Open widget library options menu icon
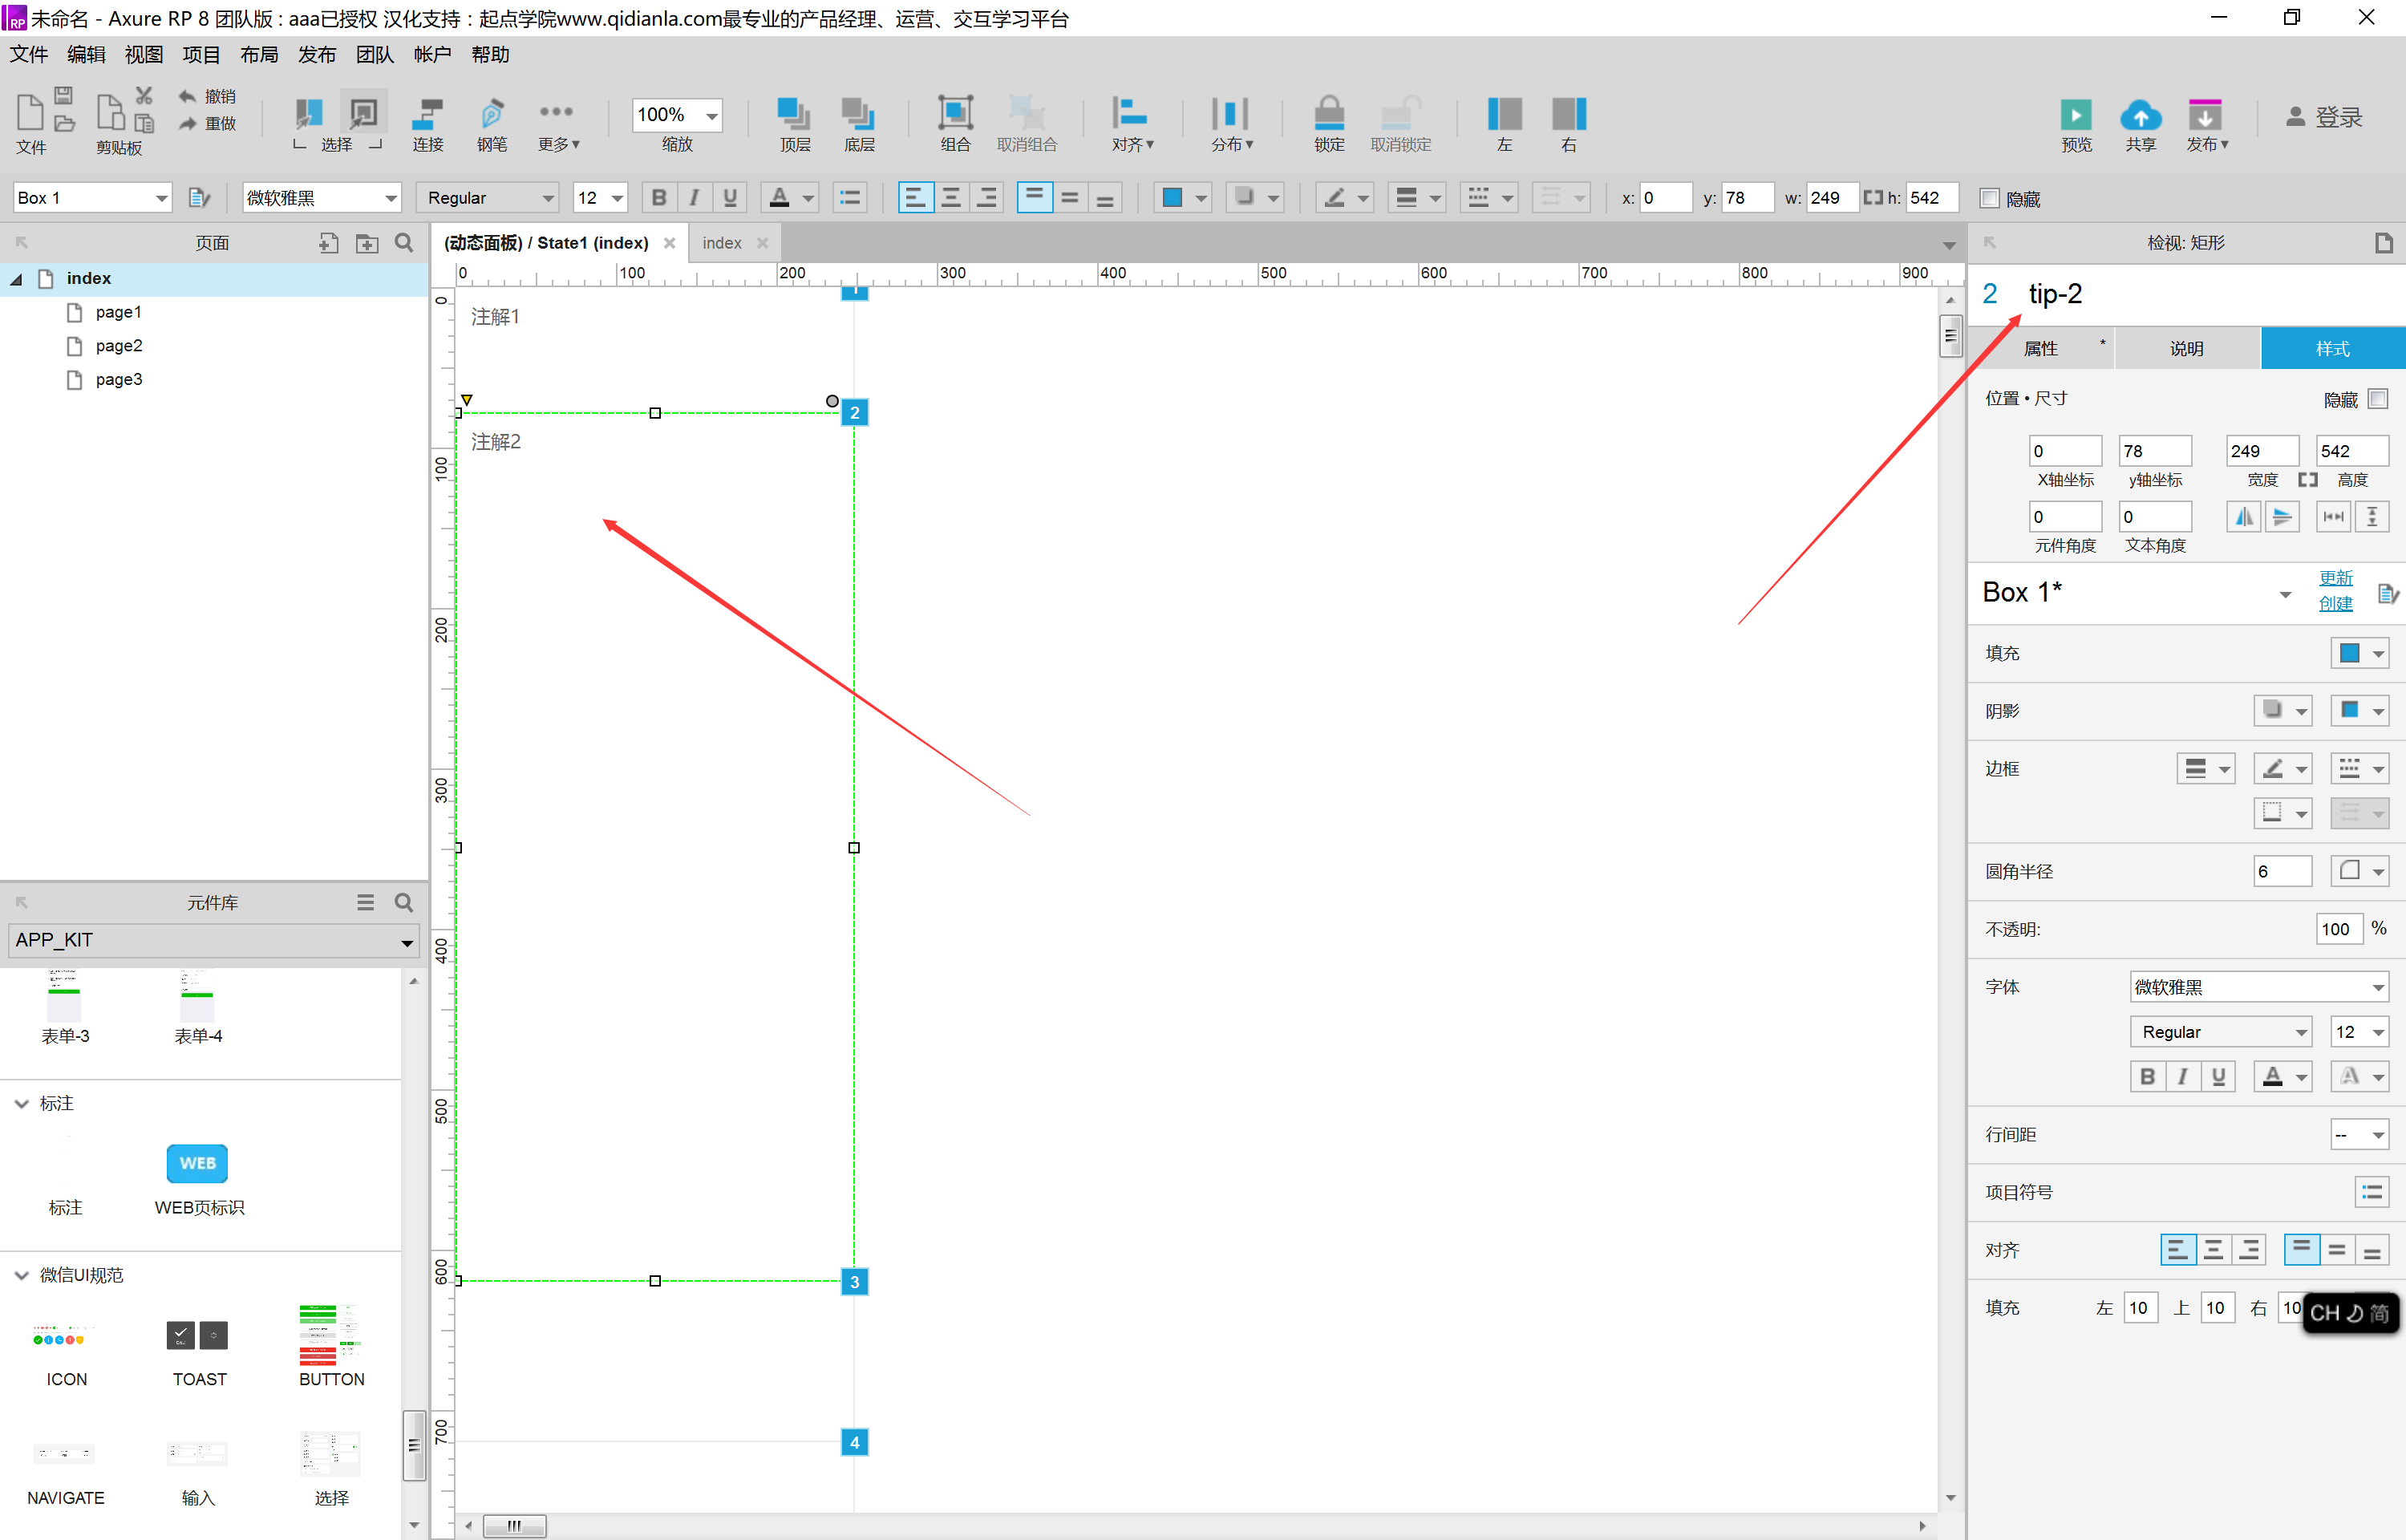2406x1540 pixels. 366,902
